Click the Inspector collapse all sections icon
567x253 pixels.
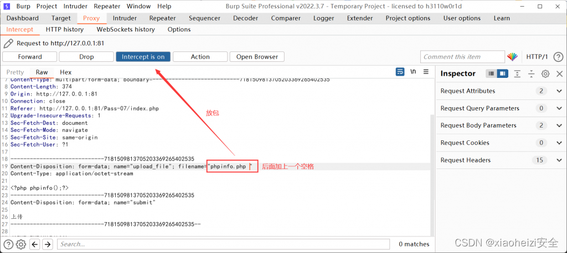(531, 73)
